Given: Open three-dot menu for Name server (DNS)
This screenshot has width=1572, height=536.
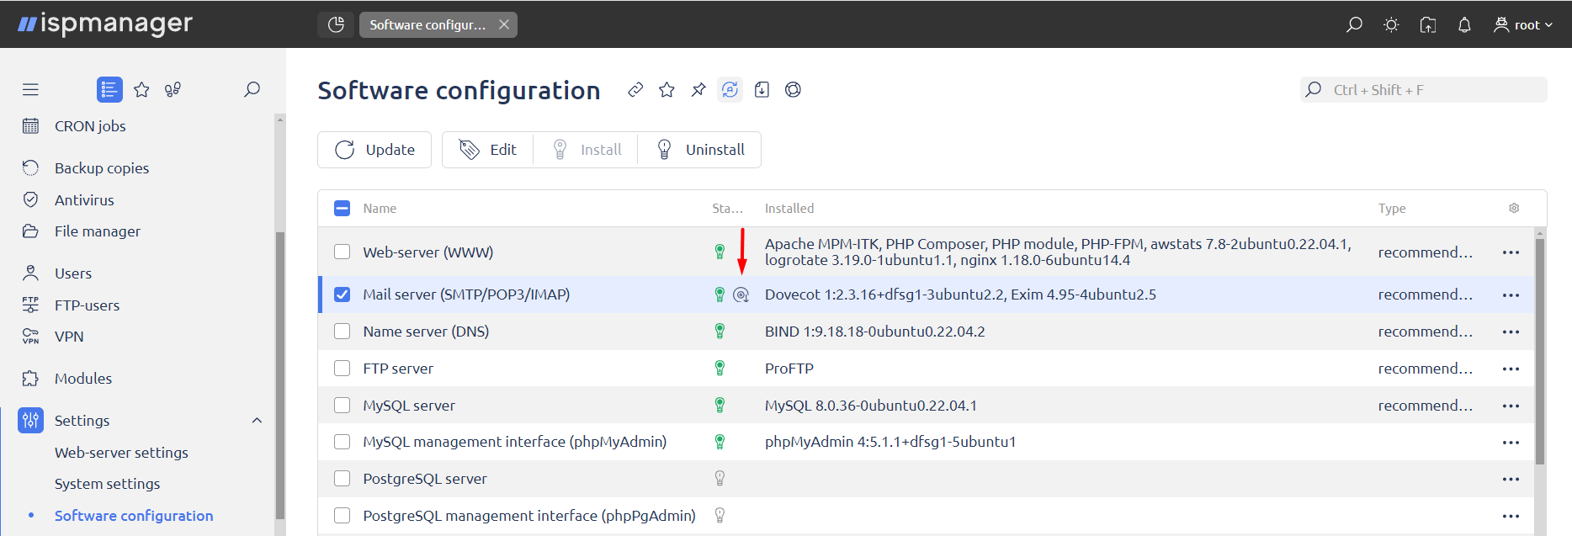Looking at the screenshot, I should [1511, 332].
